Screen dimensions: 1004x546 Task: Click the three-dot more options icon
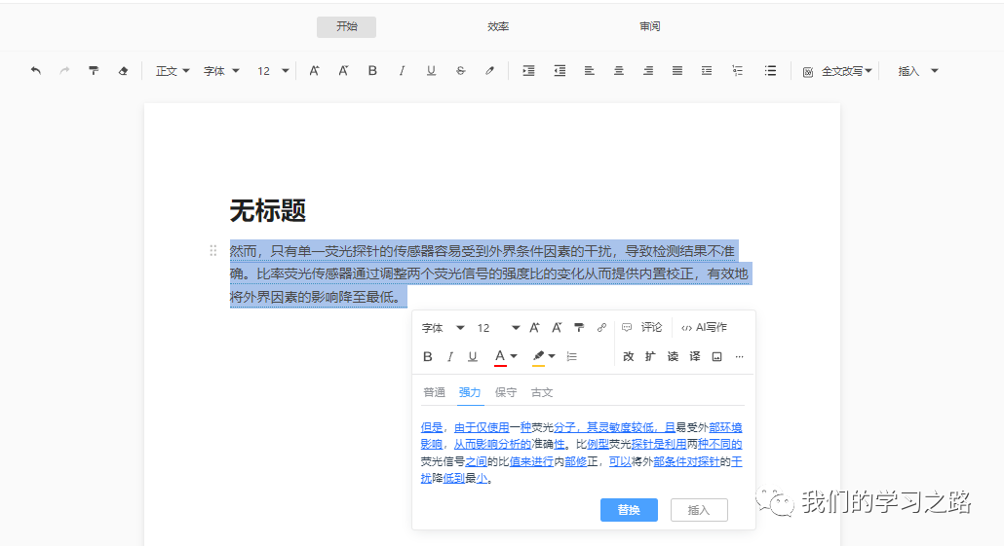point(740,357)
